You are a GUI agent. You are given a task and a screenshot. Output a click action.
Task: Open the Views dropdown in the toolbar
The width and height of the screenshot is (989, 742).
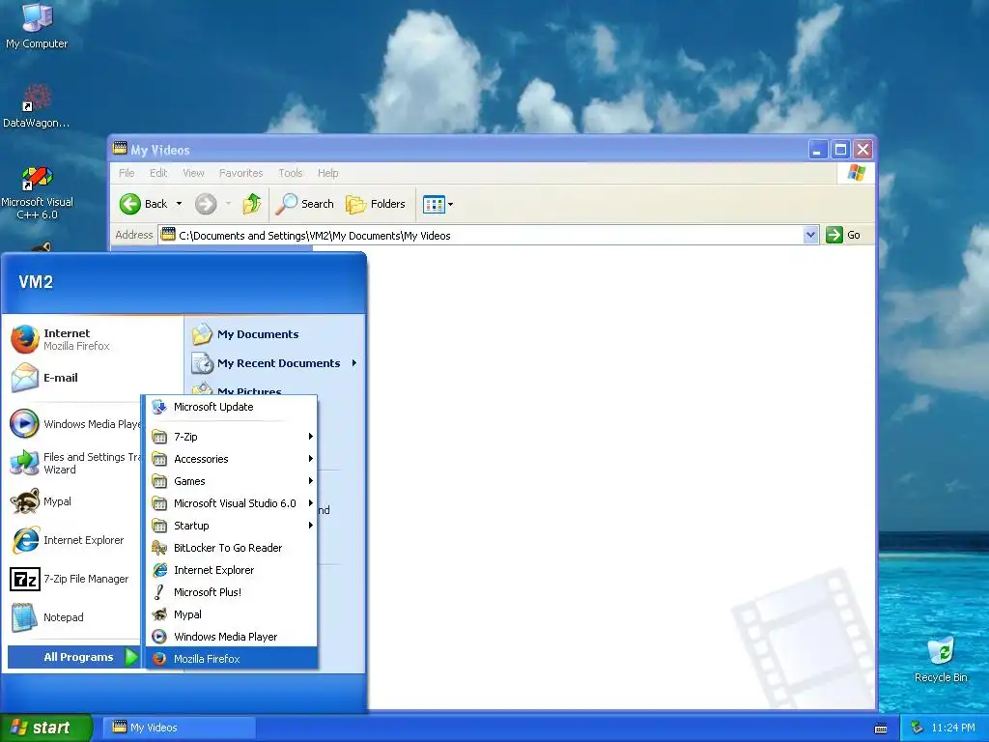438,204
